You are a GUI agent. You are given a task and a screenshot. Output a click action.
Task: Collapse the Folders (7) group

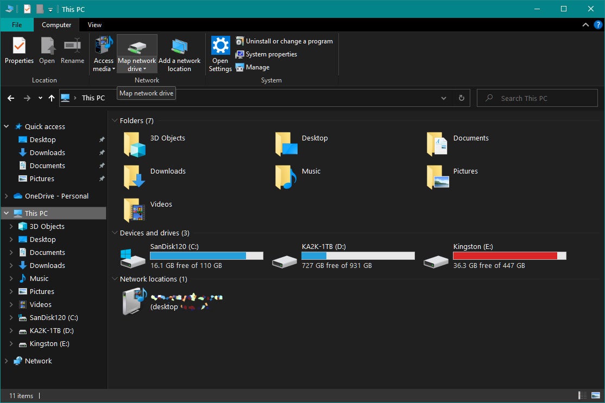(115, 120)
